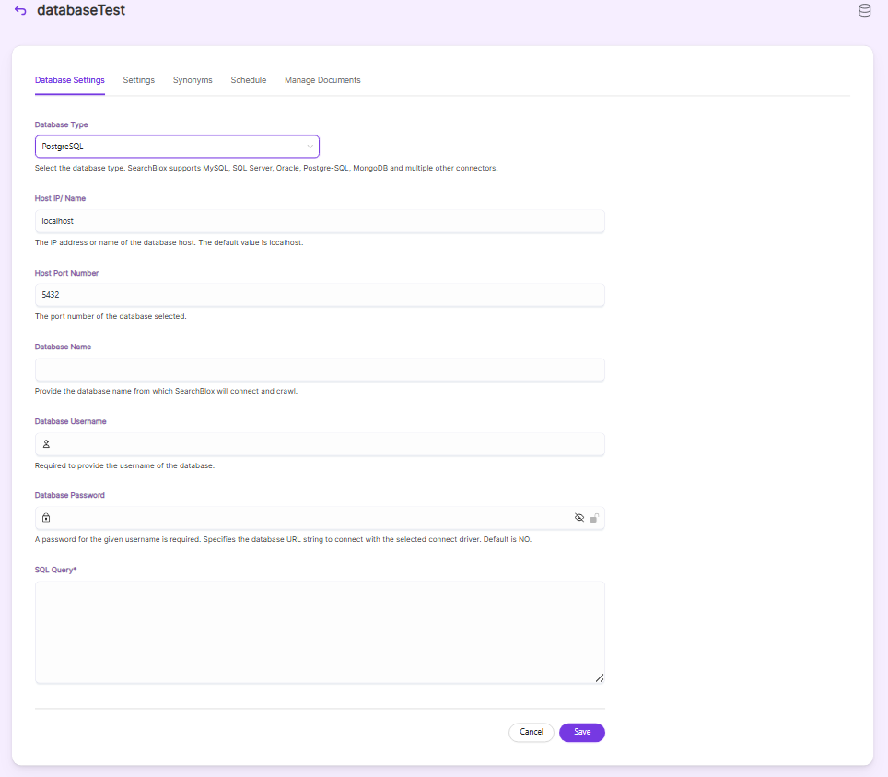The height and width of the screenshot is (777, 888).
Task: Click the text 'The port number of the database selected.'
Action: [x=111, y=316]
